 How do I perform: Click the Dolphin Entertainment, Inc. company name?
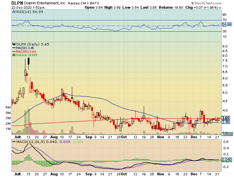45,3
